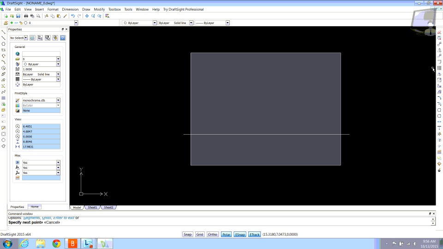Screen dimensions: 443x249
Task: Toggle the Snap status button
Action: point(187,234)
